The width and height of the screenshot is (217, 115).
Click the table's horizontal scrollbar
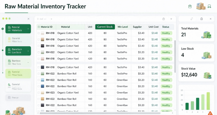pos(100,113)
